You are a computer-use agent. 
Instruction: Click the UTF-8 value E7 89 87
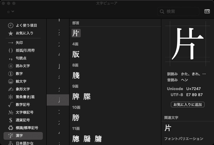pos(194,95)
